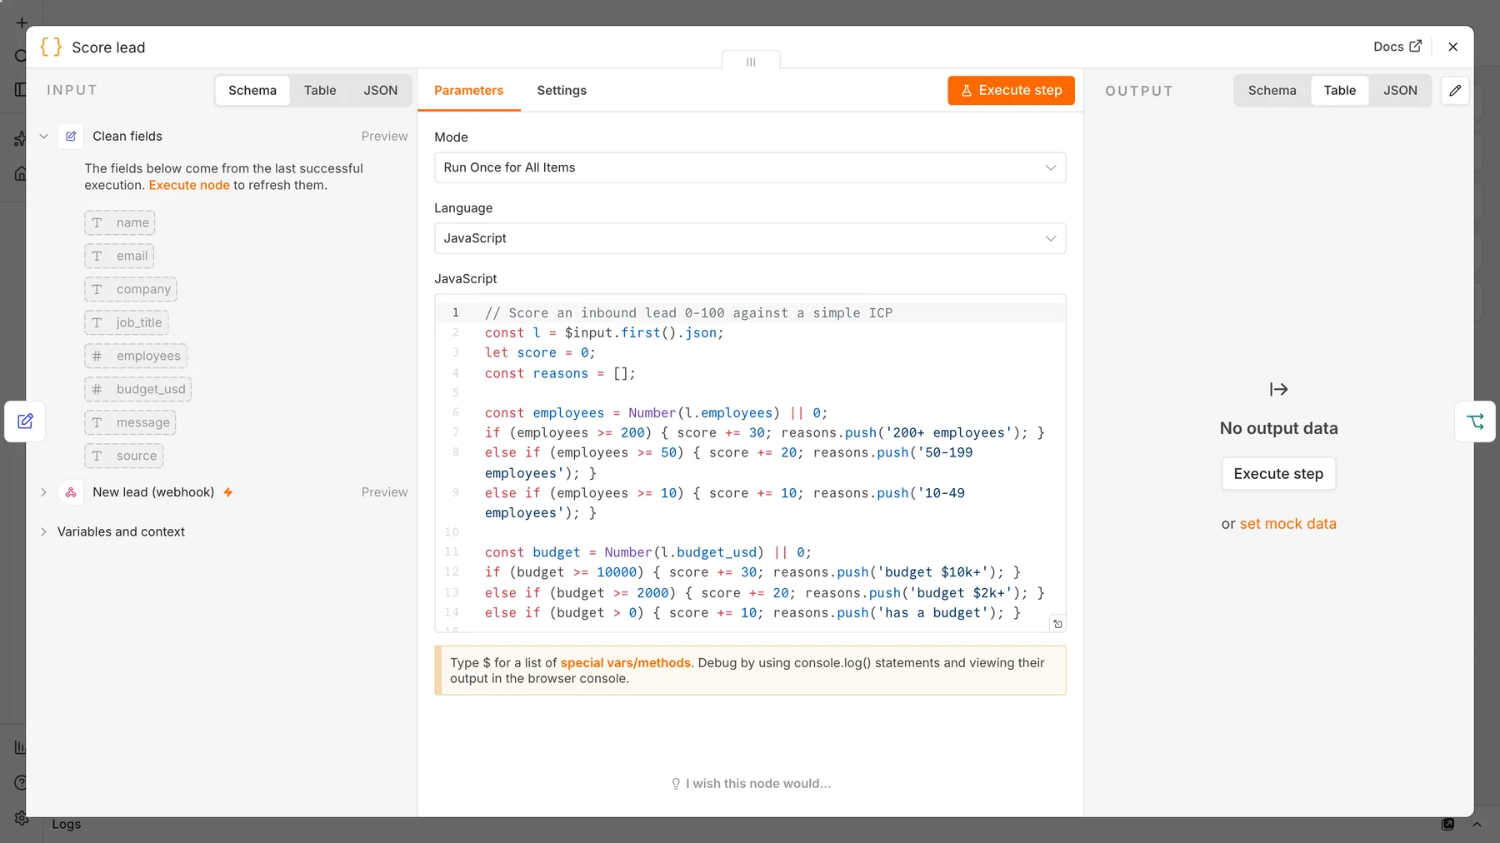1500x843 pixels.
Task: Click Preview next to New lead (webhook)
Action: pyautogui.click(x=384, y=492)
